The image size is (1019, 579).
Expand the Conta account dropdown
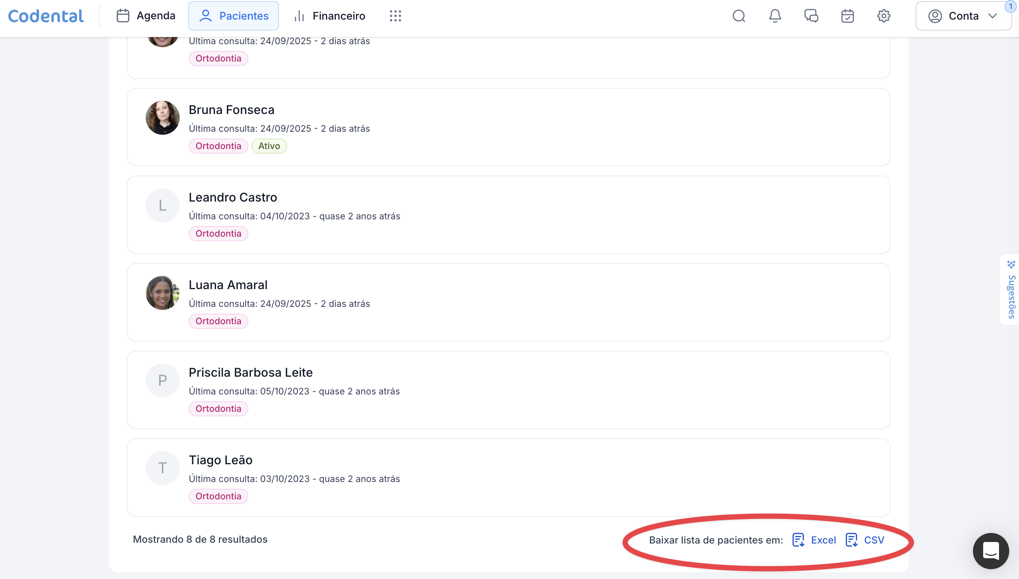click(963, 16)
